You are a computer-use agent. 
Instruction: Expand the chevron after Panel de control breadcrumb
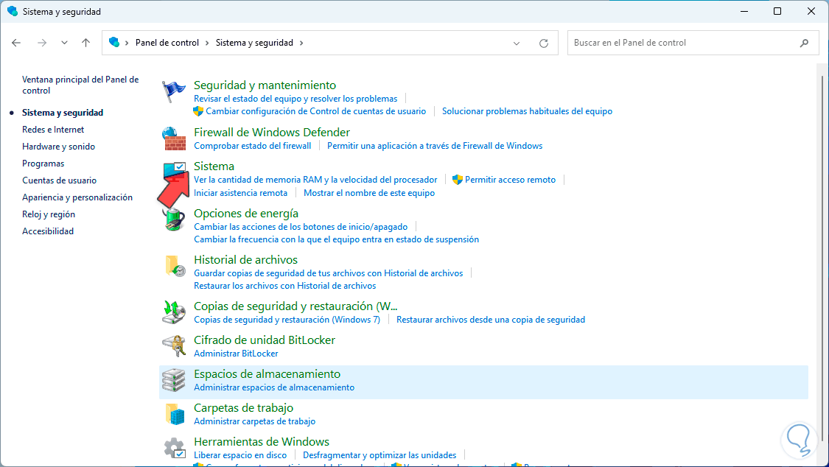tap(207, 43)
